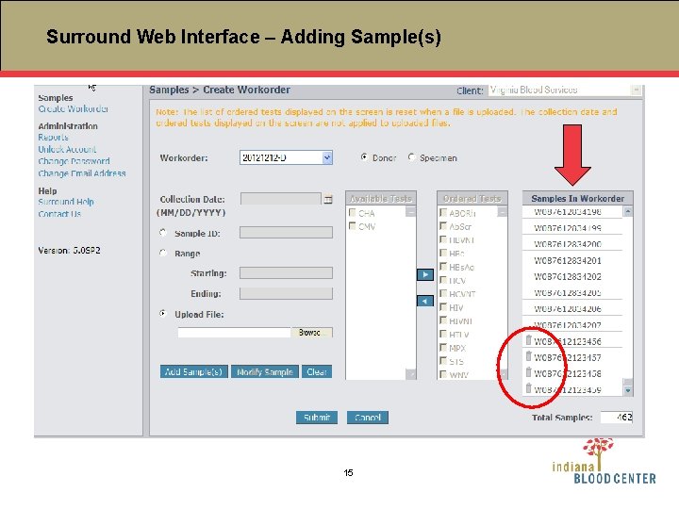This screenshot has height=509, width=679.
Task: Toggle the HBc ordered test checkbox
Action: (443, 253)
